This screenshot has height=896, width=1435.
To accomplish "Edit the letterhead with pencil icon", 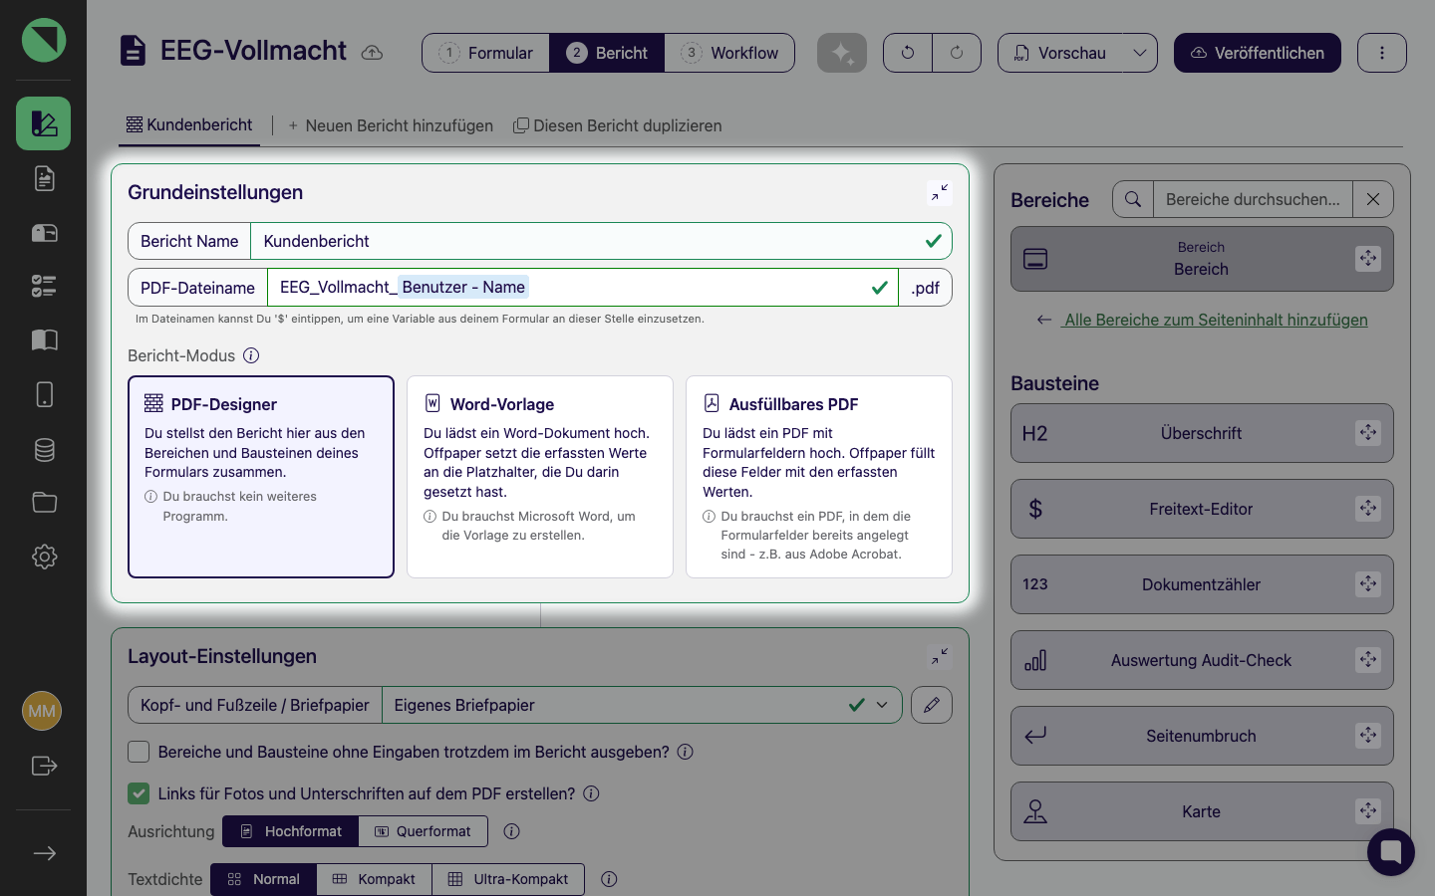I will [932, 705].
